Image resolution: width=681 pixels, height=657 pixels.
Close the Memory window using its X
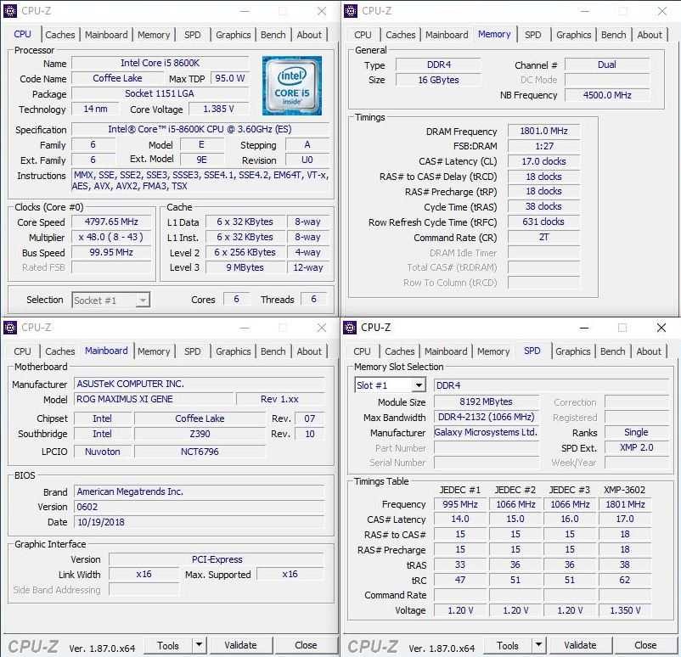662,11
